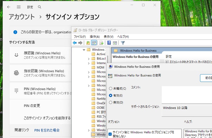This screenshot has height=138, width=212.
Task: Click the Windows 10 以降 supported version box
Action: tap(187, 111)
